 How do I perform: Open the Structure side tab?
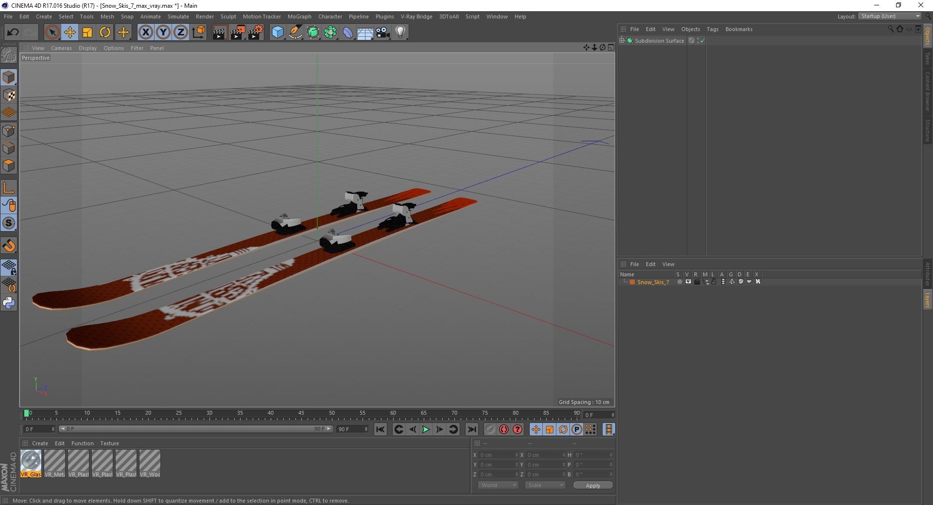tap(928, 130)
